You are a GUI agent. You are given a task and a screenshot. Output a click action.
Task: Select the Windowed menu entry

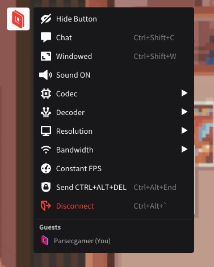114,56
